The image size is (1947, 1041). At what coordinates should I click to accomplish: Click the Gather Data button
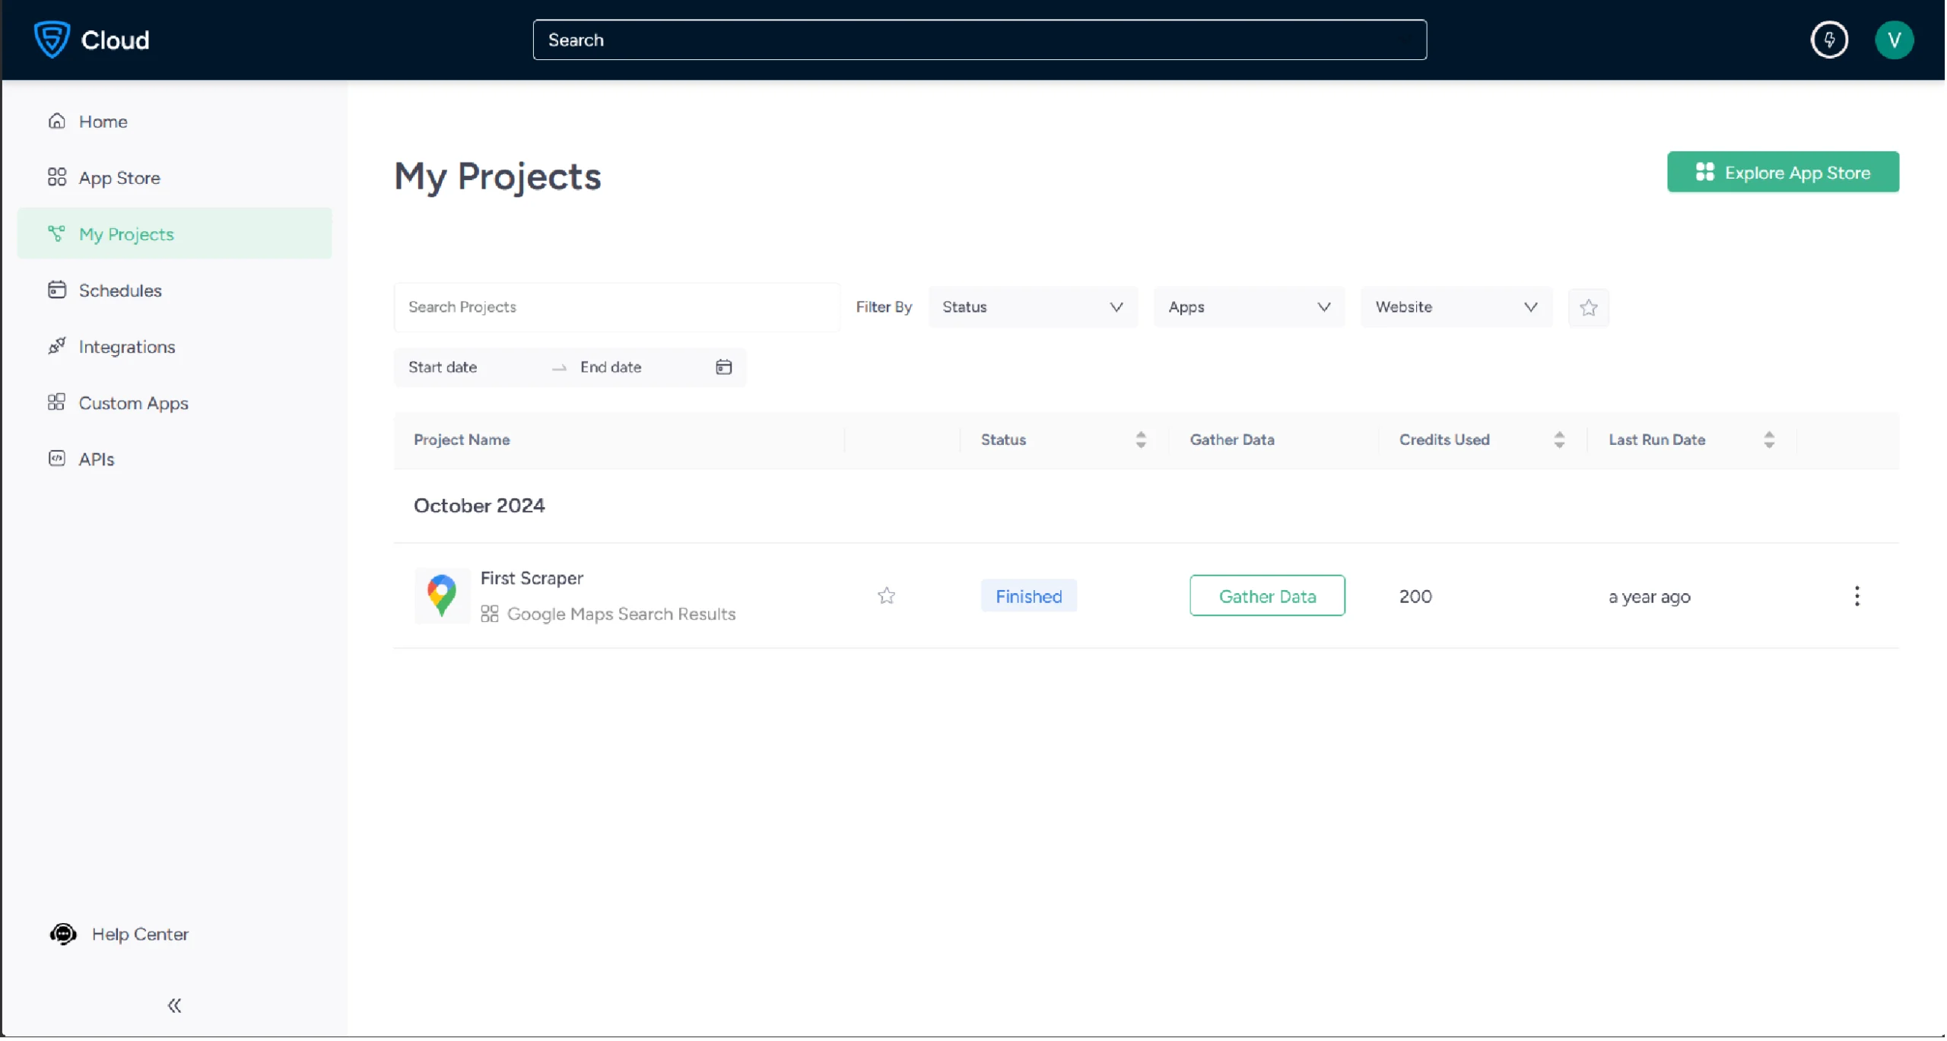click(x=1267, y=596)
